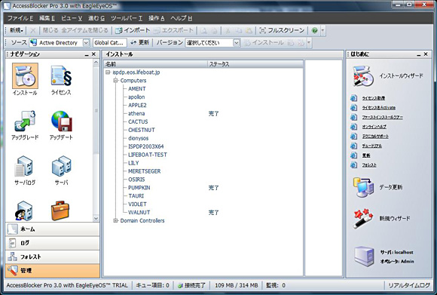Viewport: 437px width, 295px height.
Task: Click the ライセンスをActivate link
Action: (379, 108)
